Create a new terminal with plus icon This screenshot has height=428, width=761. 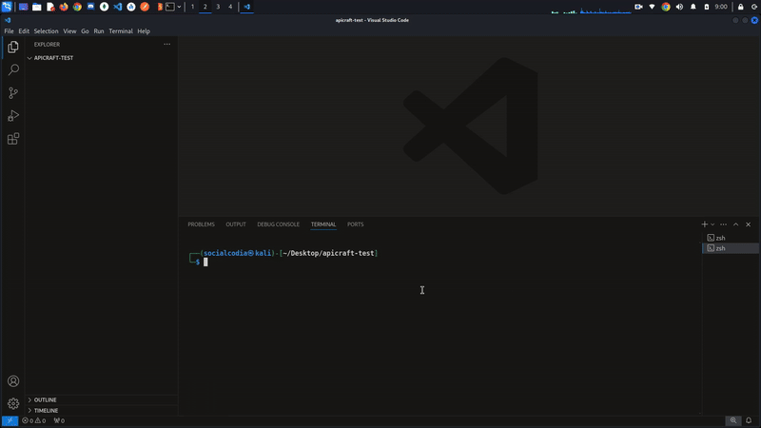(704, 224)
